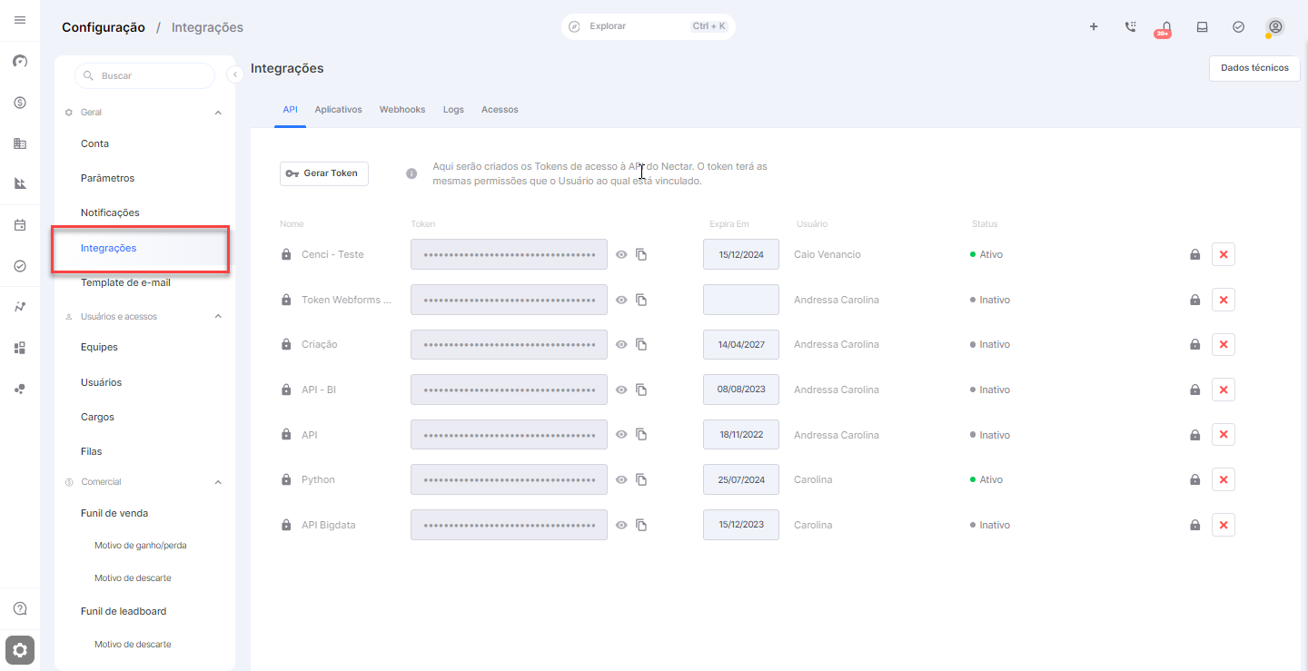1308x671 pixels.
Task: Reveal the Criação token with eye icon
Action: [621, 344]
